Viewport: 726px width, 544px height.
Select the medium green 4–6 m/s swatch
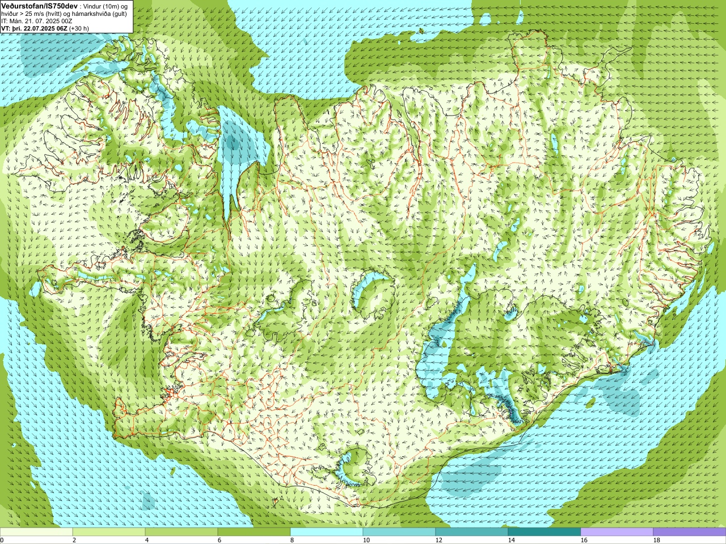click(181, 532)
